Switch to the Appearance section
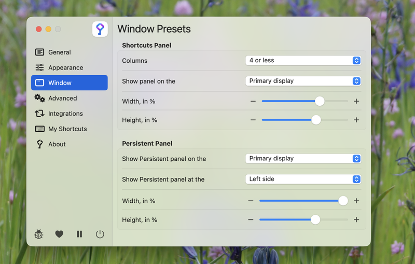415x264 pixels. click(65, 67)
